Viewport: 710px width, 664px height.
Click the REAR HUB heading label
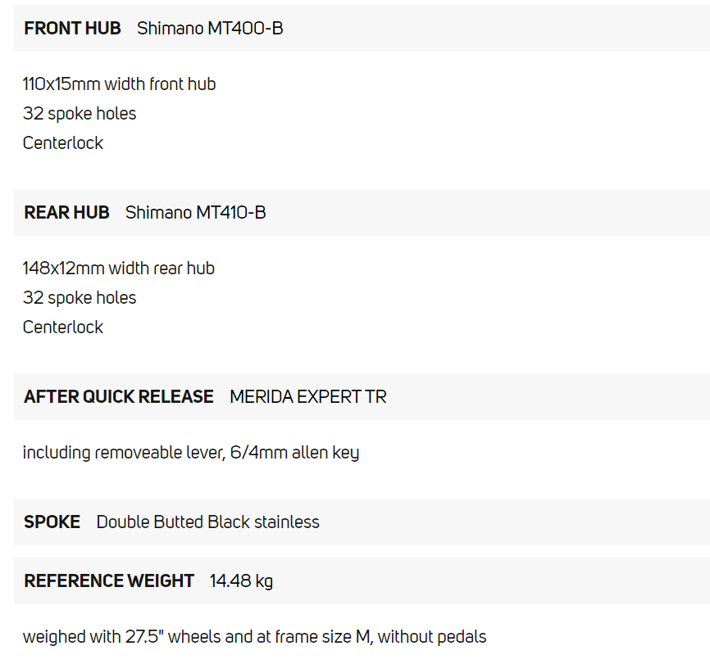click(x=66, y=213)
